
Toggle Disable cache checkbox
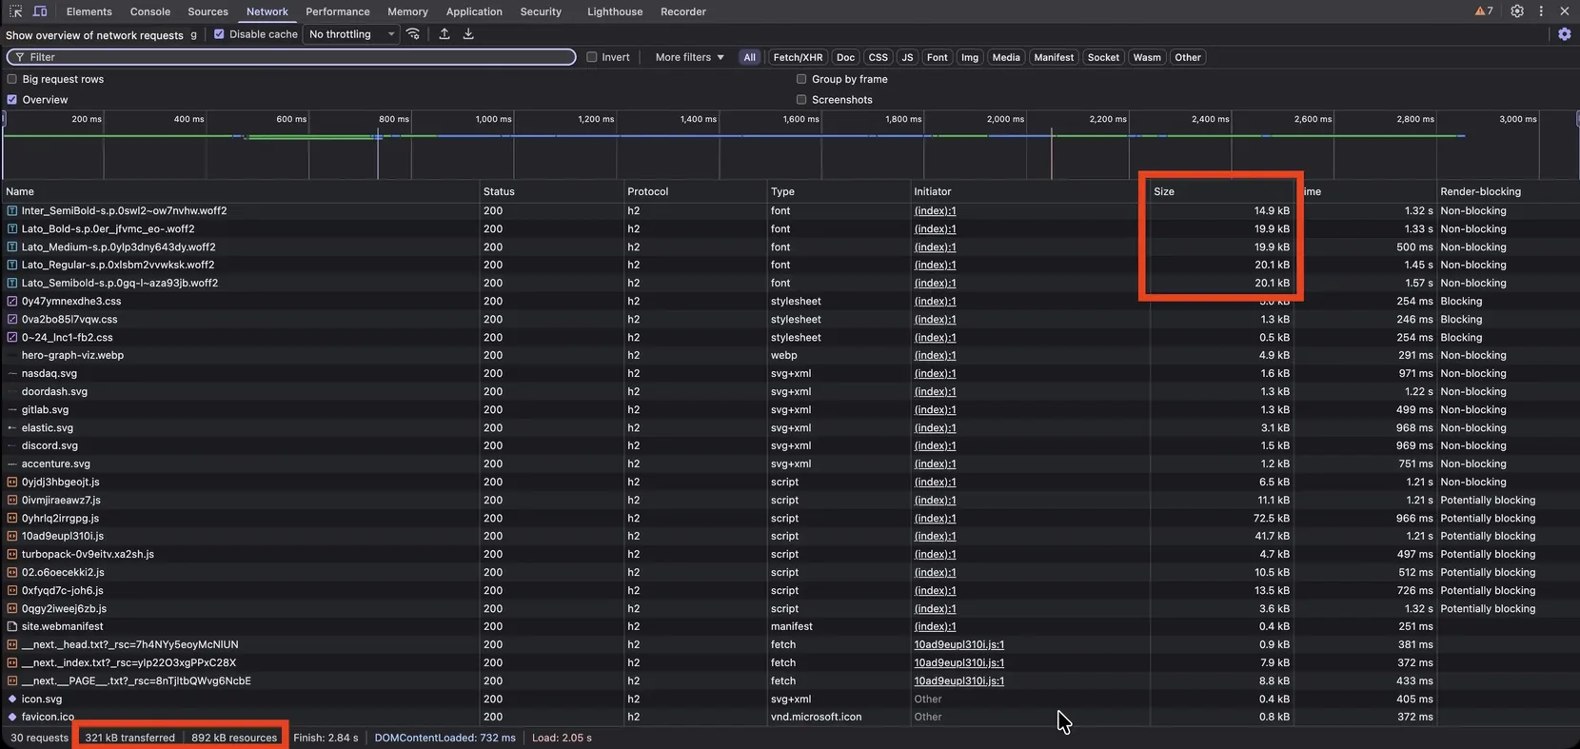click(x=219, y=34)
